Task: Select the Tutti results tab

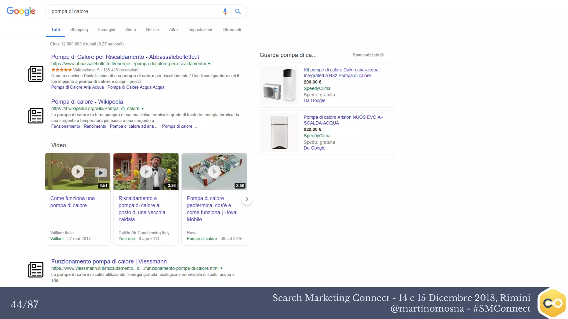Action: point(55,30)
